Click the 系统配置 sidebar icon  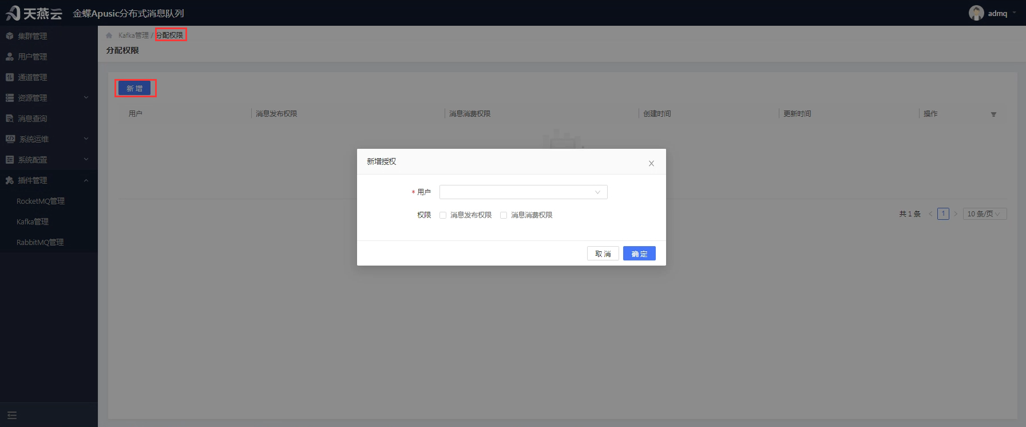10,160
